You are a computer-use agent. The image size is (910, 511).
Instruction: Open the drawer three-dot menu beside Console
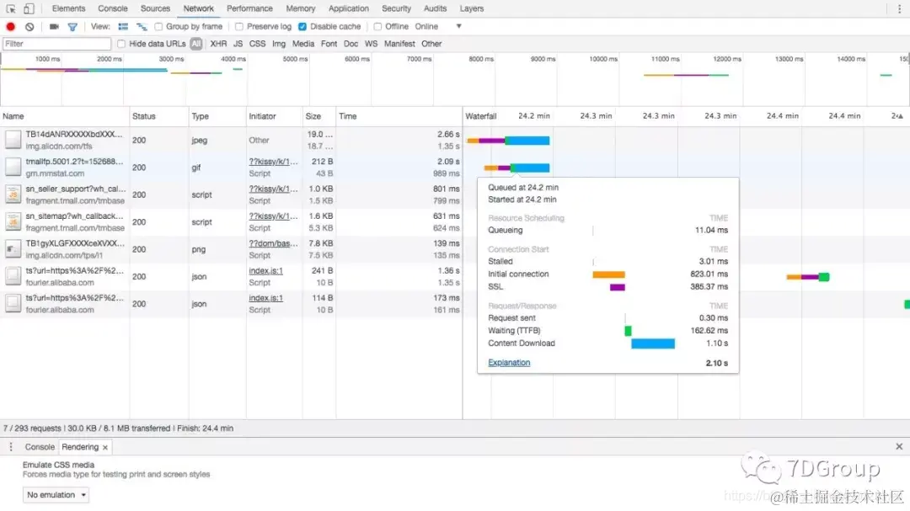[10, 447]
